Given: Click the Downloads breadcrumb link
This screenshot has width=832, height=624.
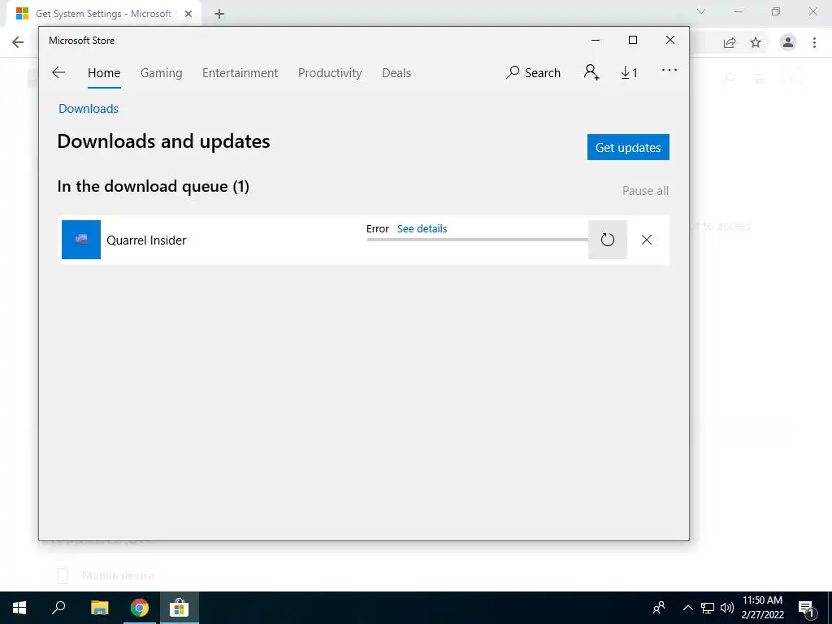Looking at the screenshot, I should (x=89, y=108).
